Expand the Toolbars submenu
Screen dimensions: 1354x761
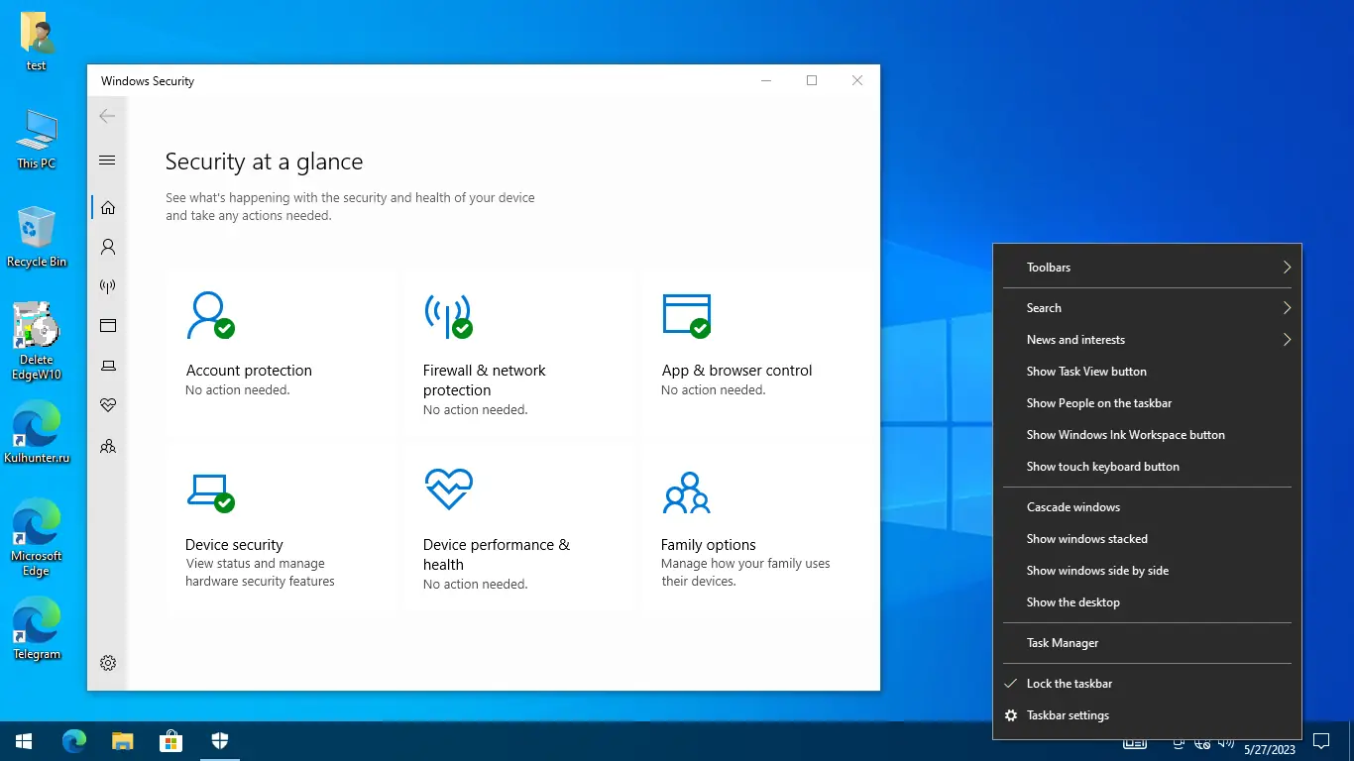pyautogui.click(x=1147, y=268)
